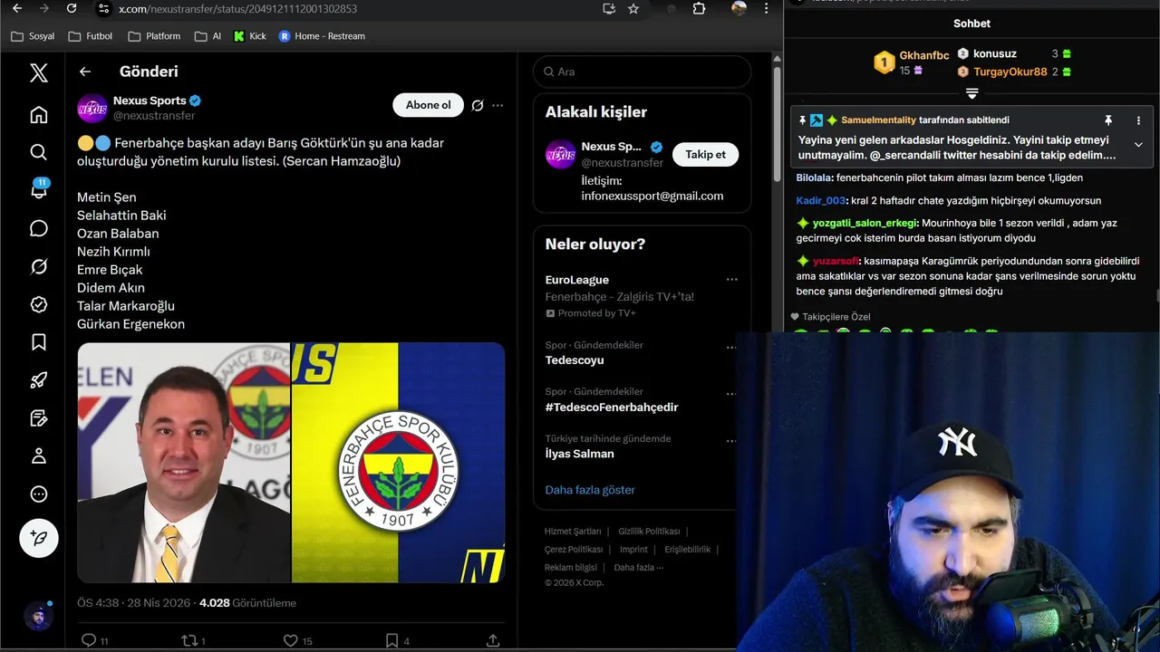
Task: Open the rocket icon in X sidebar
Action: [39, 380]
